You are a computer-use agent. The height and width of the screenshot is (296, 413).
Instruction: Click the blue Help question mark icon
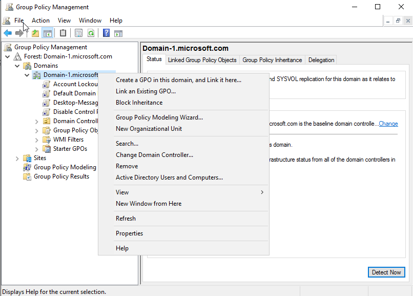point(106,33)
